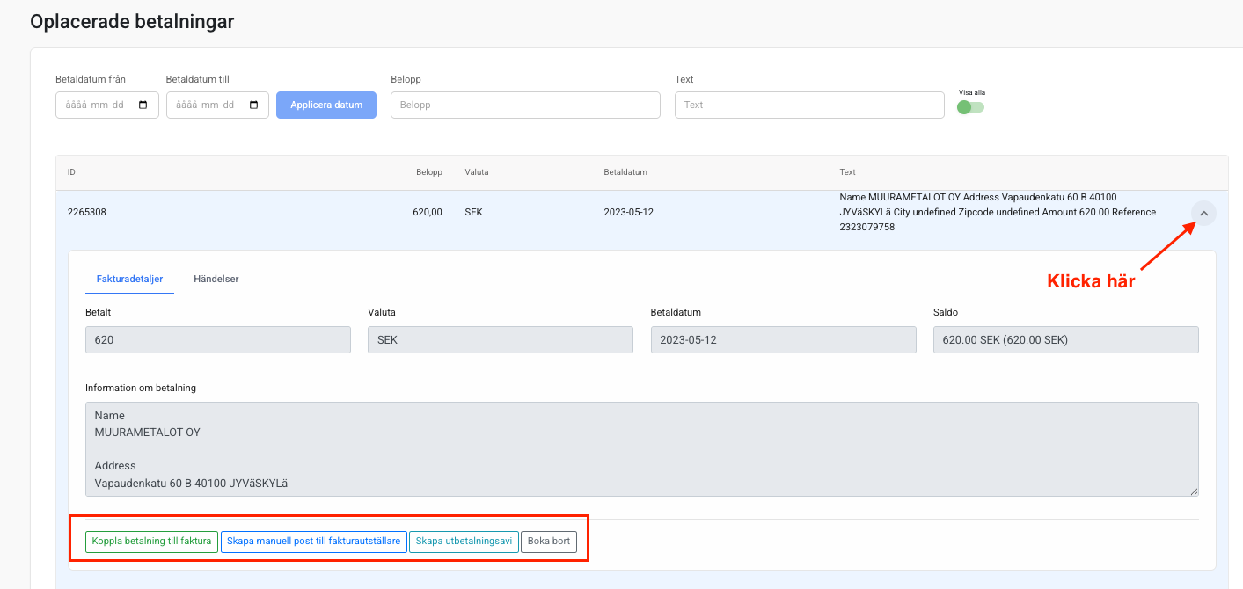The width and height of the screenshot is (1243, 589).
Task: Click the Belopp filter input
Action: (x=525, y=105)
